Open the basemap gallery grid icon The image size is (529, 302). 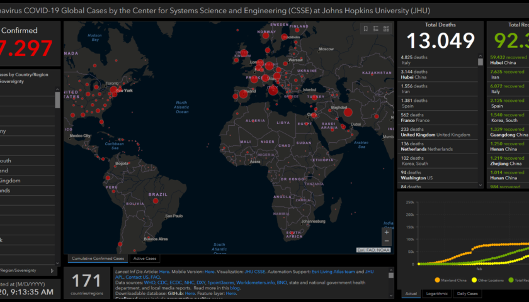point(386,29)
